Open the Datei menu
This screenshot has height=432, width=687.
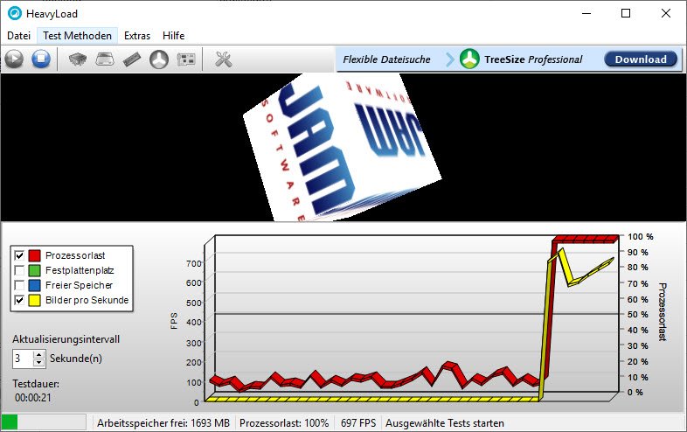click(19, 36)
